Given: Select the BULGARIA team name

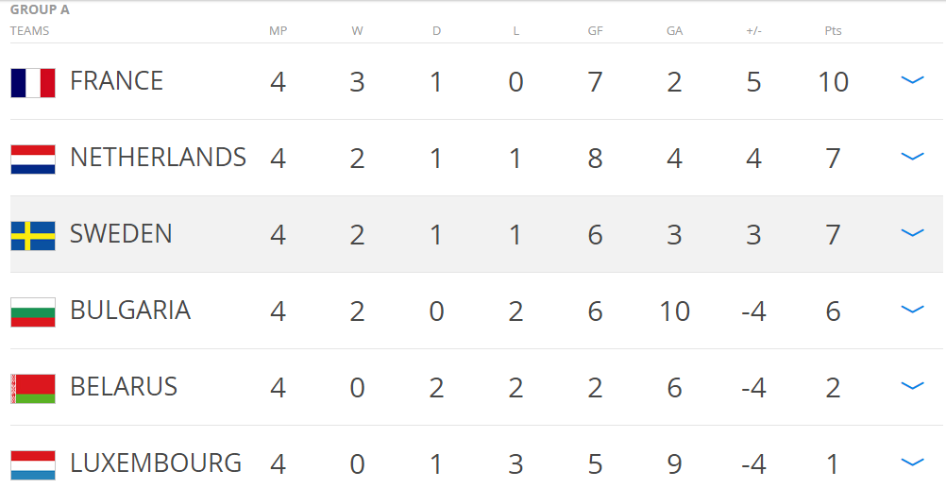Looking at the screenshot, I should (x=130, y=311).
